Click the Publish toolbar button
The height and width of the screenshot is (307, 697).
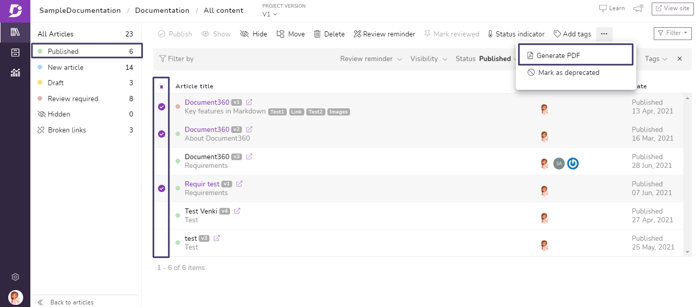point(175,34)
